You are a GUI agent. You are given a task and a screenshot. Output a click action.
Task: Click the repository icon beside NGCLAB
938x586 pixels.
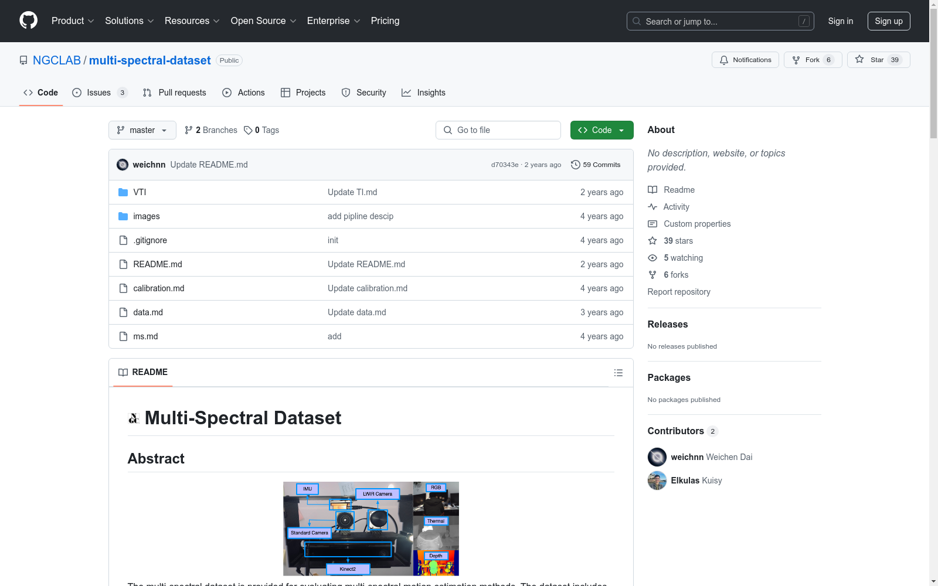(23, 60)
